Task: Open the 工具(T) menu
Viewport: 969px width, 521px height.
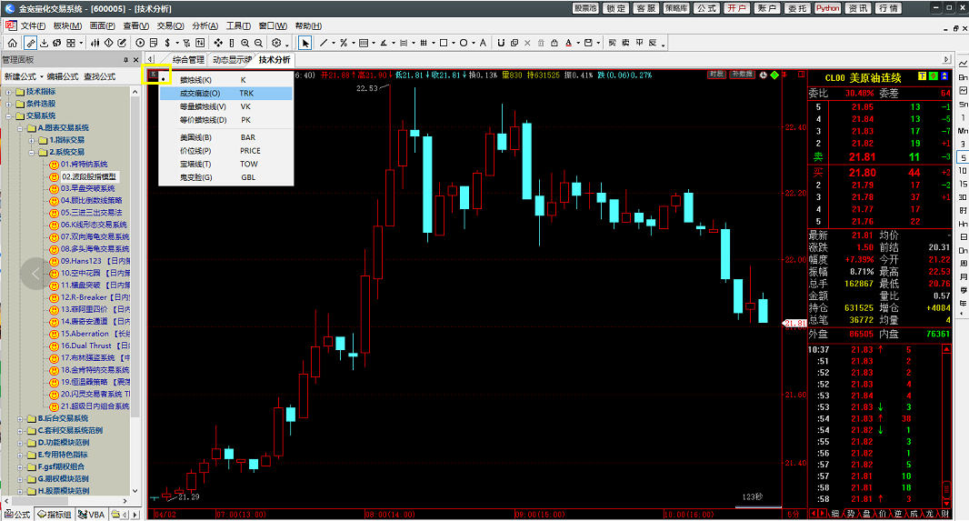Action: 238,26
